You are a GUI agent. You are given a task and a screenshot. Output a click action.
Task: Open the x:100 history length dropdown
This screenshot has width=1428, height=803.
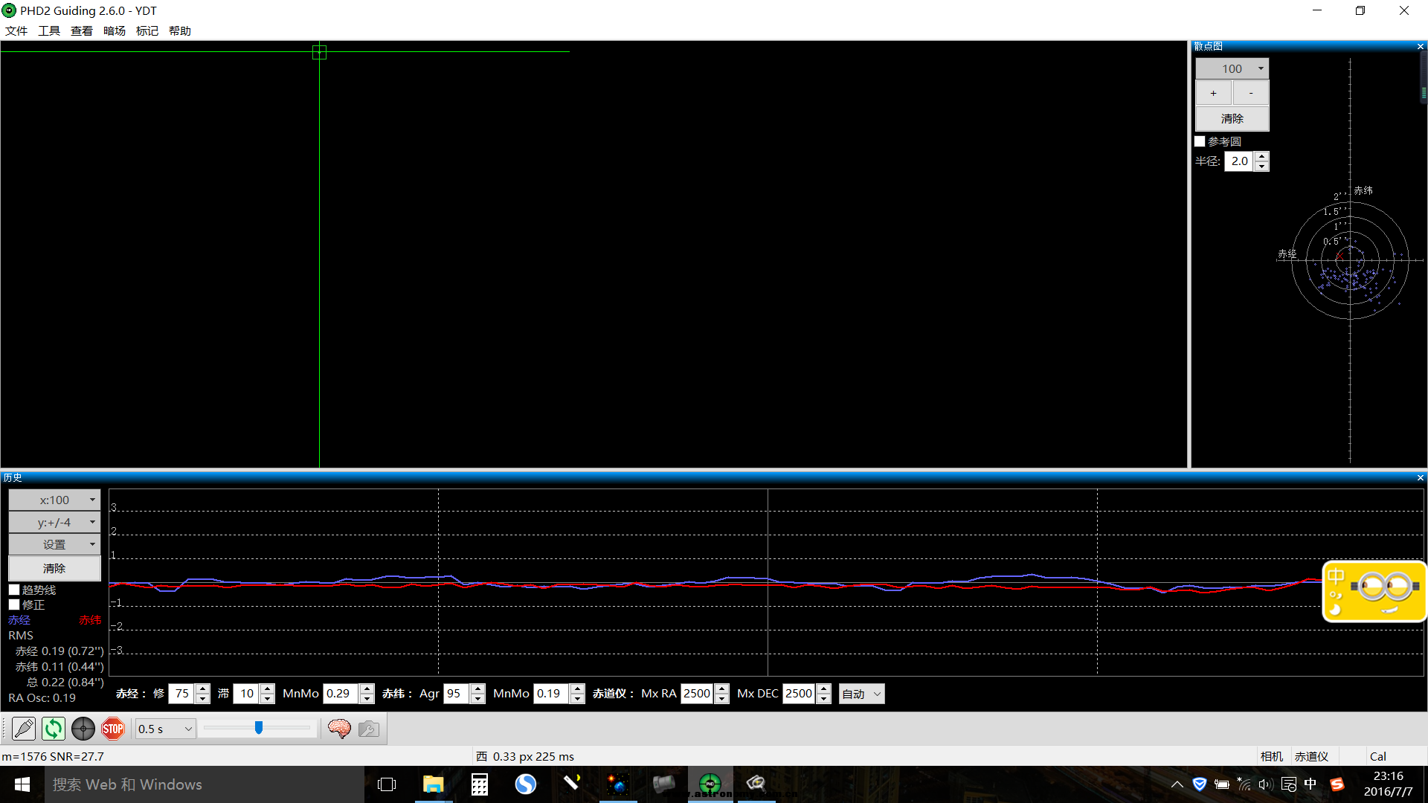(x=54, y=500)
